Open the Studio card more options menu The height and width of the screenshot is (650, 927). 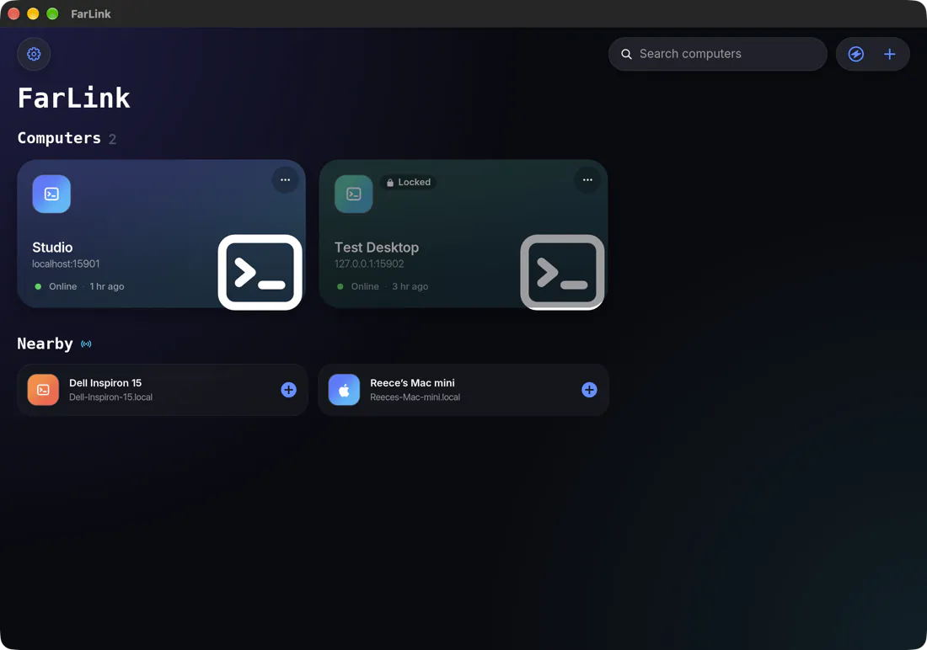285,179
